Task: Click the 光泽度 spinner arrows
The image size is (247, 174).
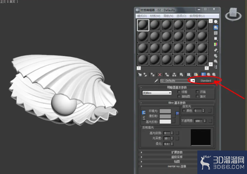Action: 172,138
